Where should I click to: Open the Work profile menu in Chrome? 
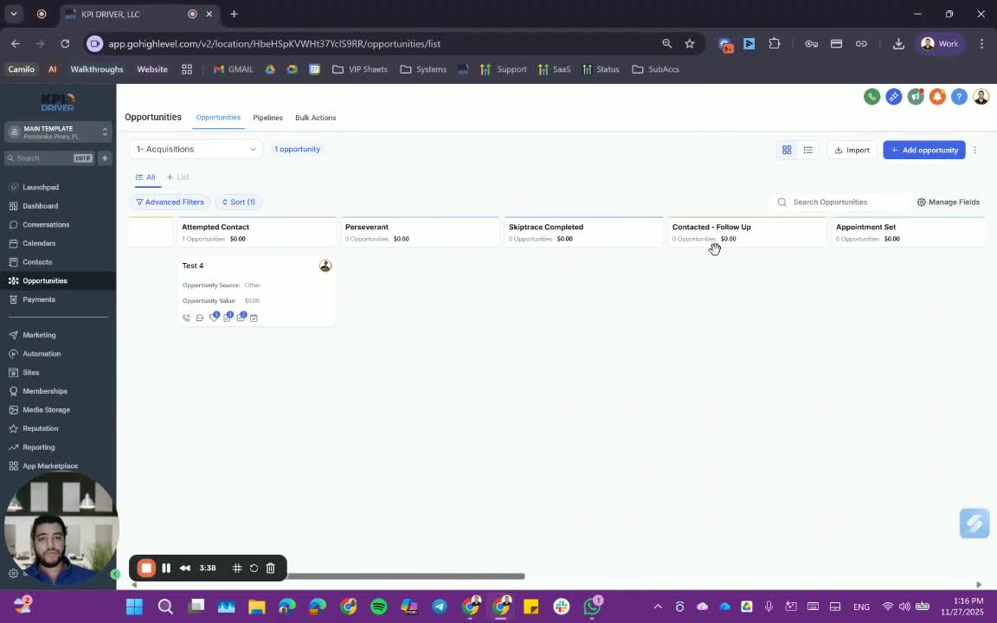pos(941,44)
